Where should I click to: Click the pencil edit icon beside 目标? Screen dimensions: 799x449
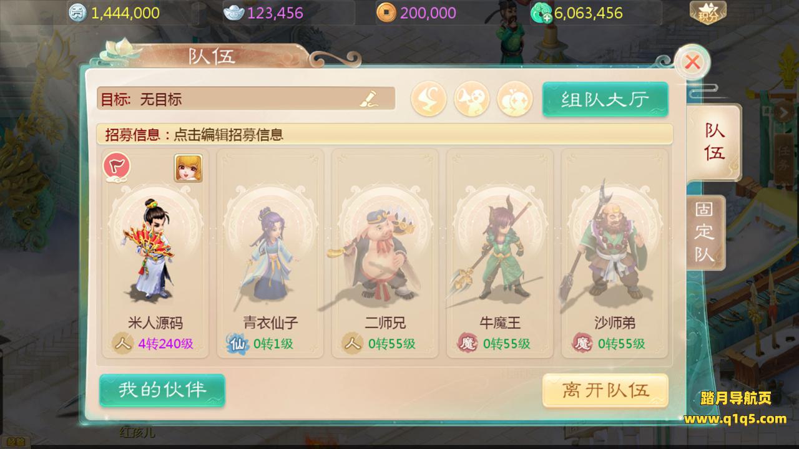click(x=369, y=99)
